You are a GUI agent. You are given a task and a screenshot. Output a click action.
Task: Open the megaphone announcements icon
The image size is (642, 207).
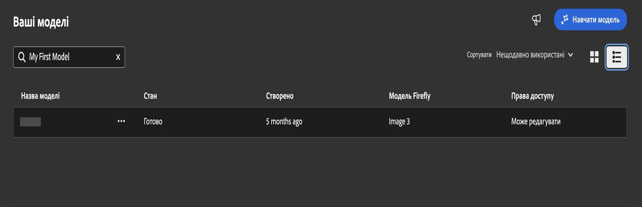tap(536, 20)
